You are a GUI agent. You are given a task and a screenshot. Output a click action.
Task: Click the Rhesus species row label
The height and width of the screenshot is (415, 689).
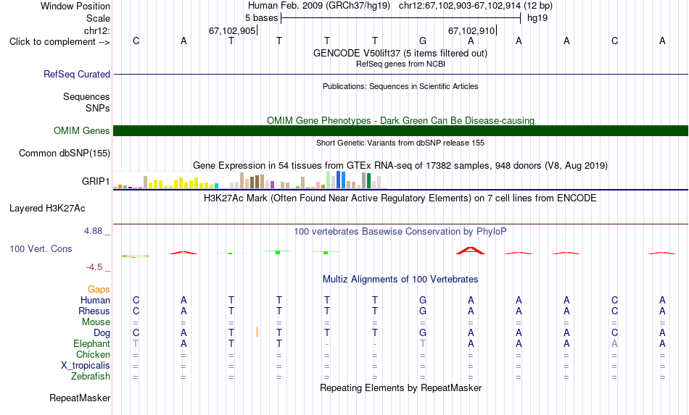(x=94, y=311)
